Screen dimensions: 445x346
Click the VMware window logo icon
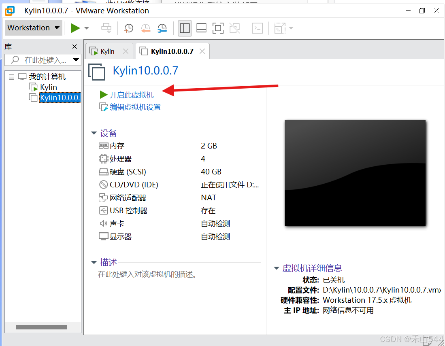(x=10, y=11)
